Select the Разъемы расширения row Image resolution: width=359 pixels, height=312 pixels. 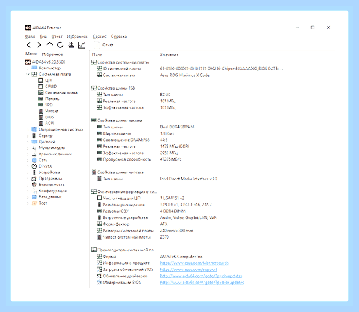click(x=154, y=205)
